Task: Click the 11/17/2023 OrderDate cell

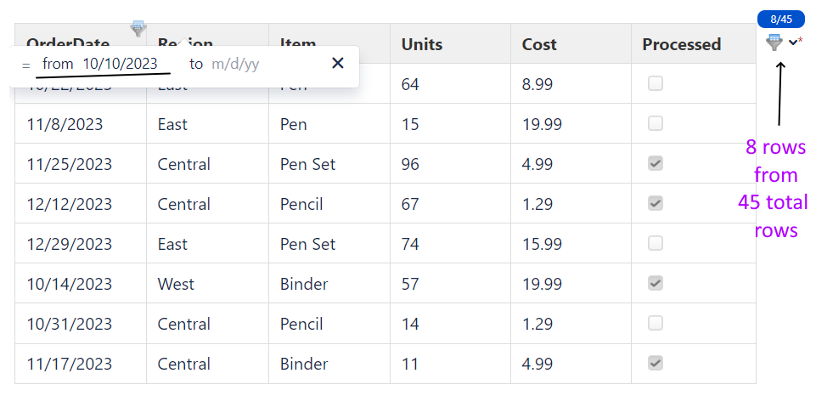Action: 70,364
